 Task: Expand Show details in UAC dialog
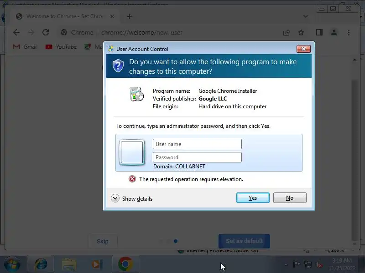[x=132, y=199]
